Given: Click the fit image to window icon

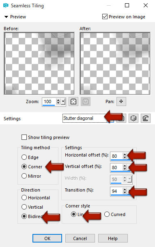Looking at the screenshot, I should [73, 101].
